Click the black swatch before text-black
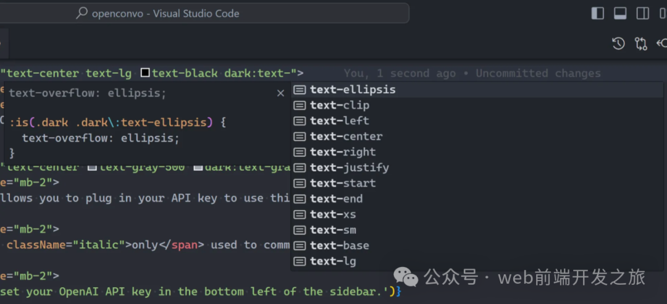 pos(145,74)
